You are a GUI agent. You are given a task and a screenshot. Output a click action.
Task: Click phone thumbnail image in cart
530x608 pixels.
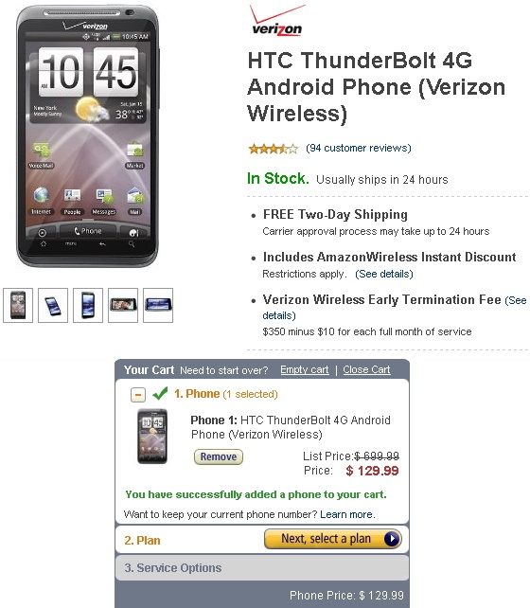point(152,437)
